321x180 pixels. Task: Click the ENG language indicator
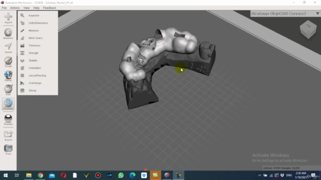point(289,175)
